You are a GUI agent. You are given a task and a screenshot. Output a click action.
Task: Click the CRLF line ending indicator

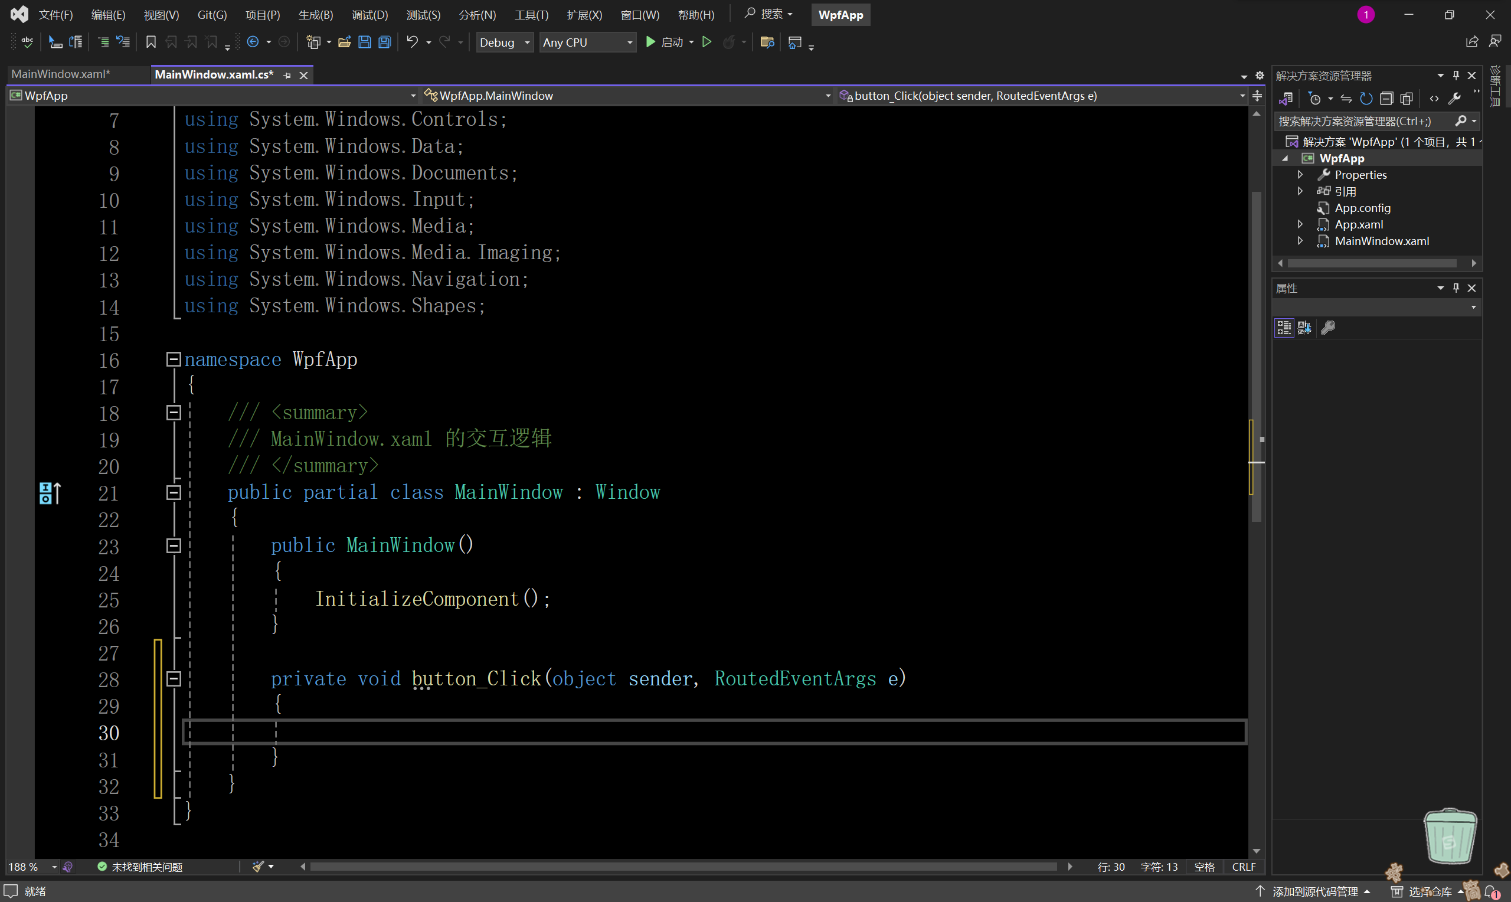(1244, 867)
